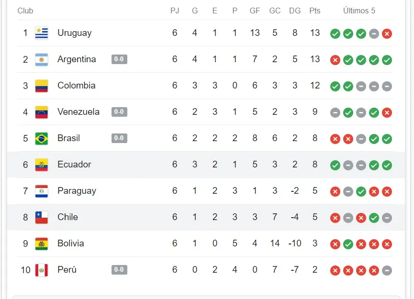Click the GF column header
Viewport: 414px width, 299px height.
255,11
